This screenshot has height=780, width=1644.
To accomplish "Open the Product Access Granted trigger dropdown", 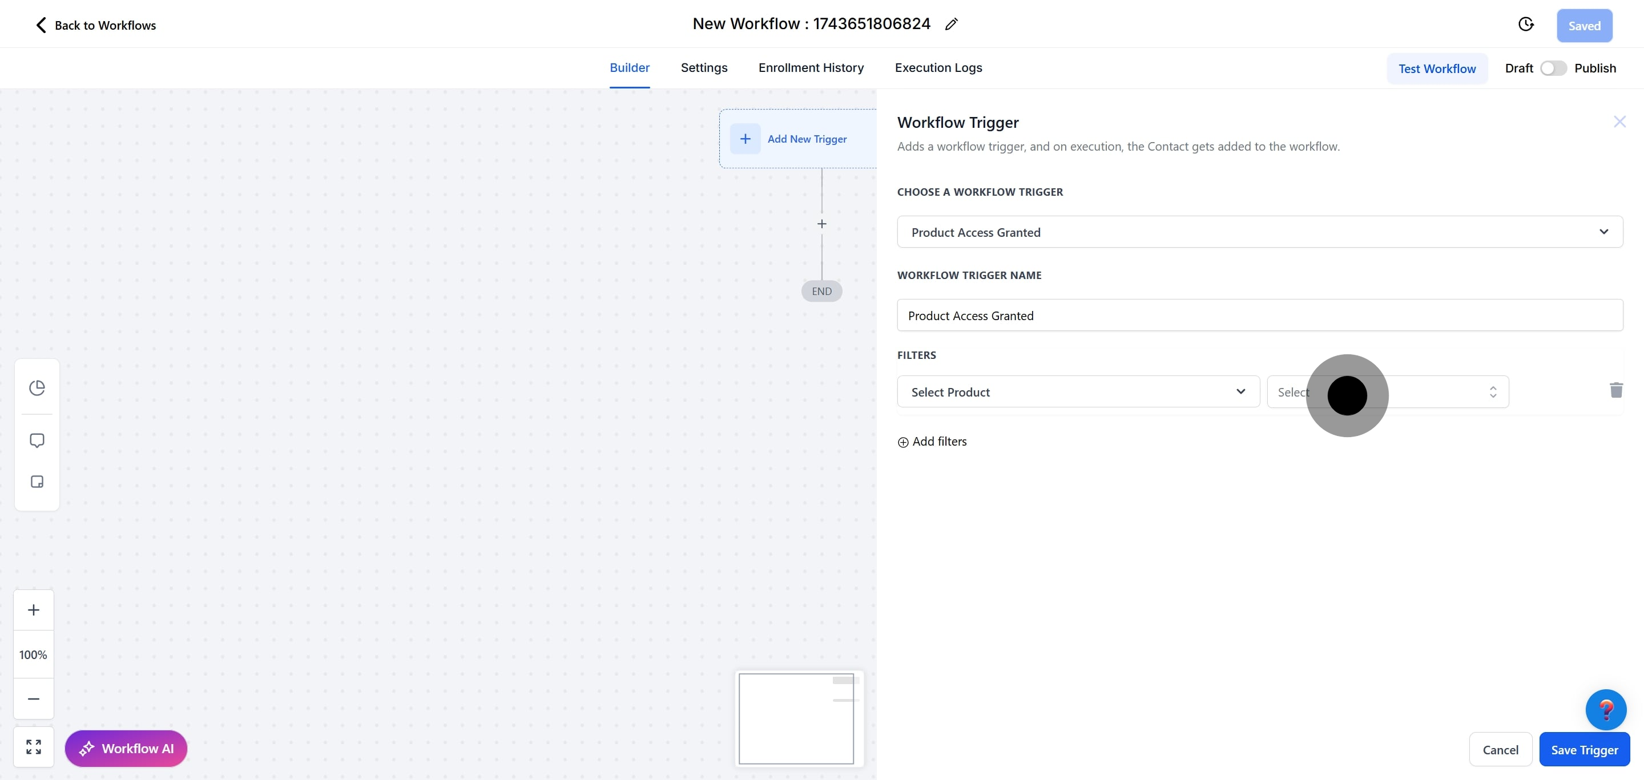I will click(1259, 232).
